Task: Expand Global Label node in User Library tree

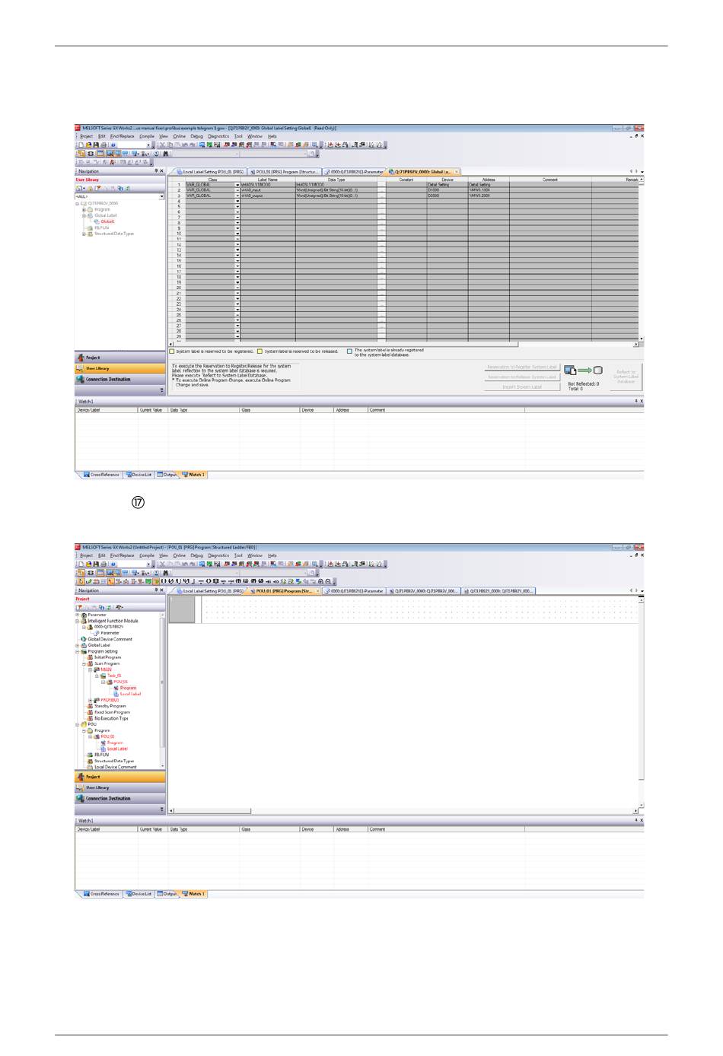Action: [x=84, y=215]
